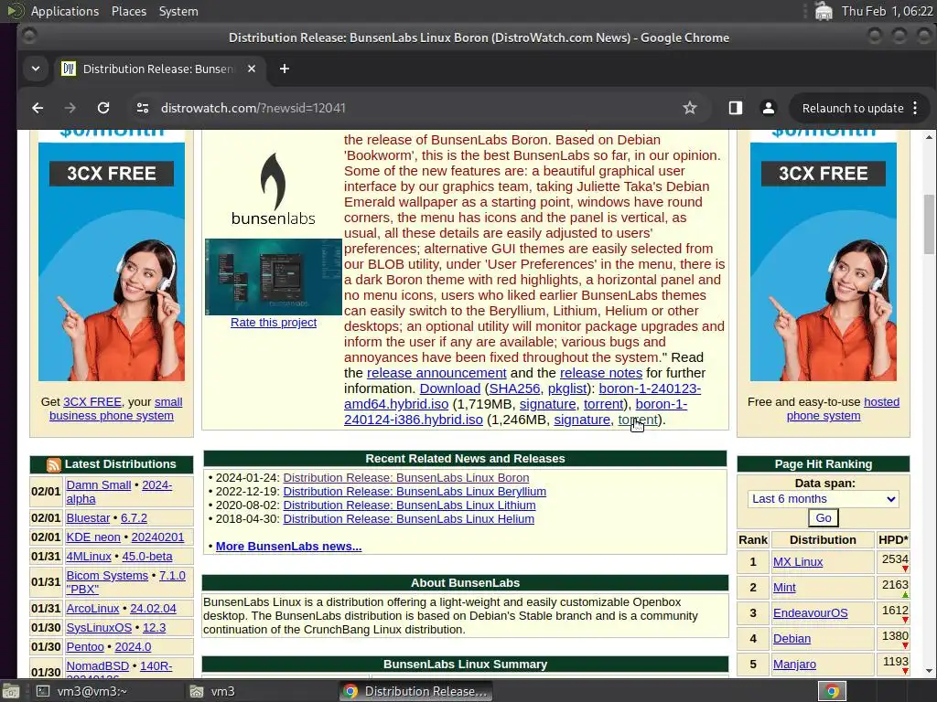Viewport: 937px width, 702px height.
Task: Open the Rate this project link
Action: click(x=274, y=323)
